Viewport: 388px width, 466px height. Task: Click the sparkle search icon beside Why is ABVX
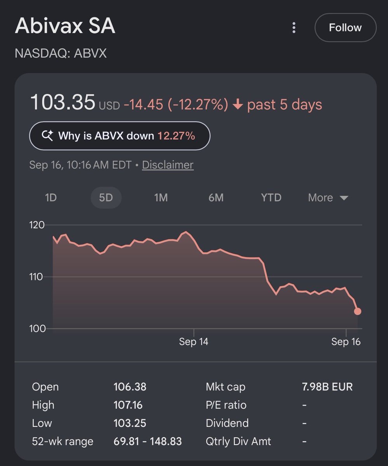[47, 136]
